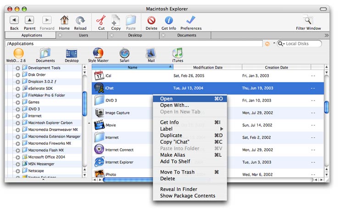340x210 pixels.
Task: Close the Documents tab
Action: coord(163,35)
